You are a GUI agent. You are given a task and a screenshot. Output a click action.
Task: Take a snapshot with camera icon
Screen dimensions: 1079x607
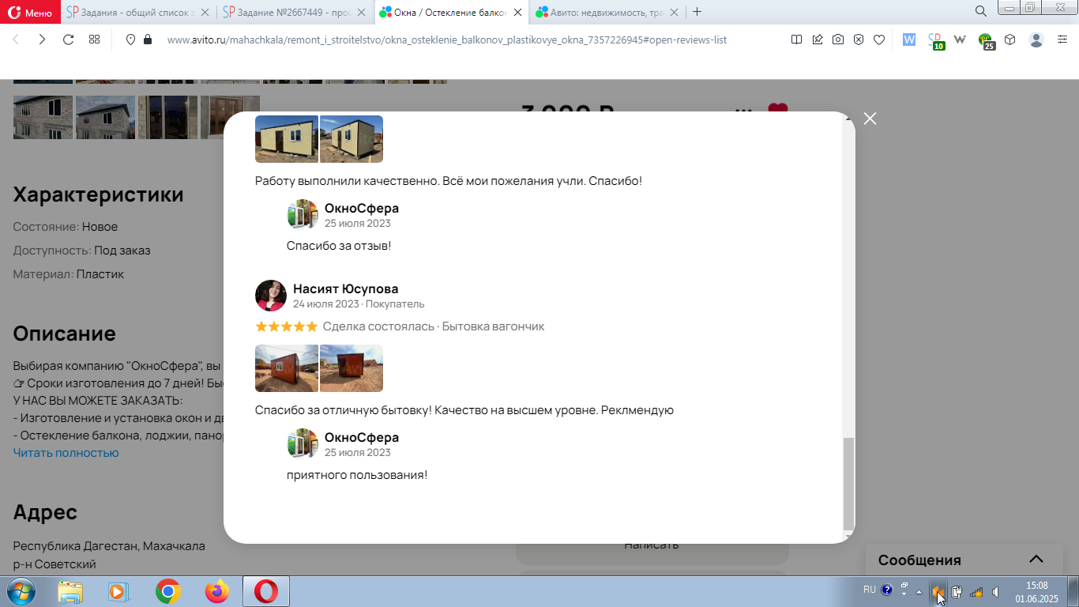click(x=838, y=40)
